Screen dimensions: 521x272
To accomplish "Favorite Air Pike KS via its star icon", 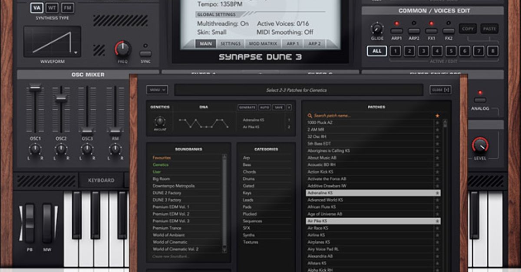I will click(438, 220).
